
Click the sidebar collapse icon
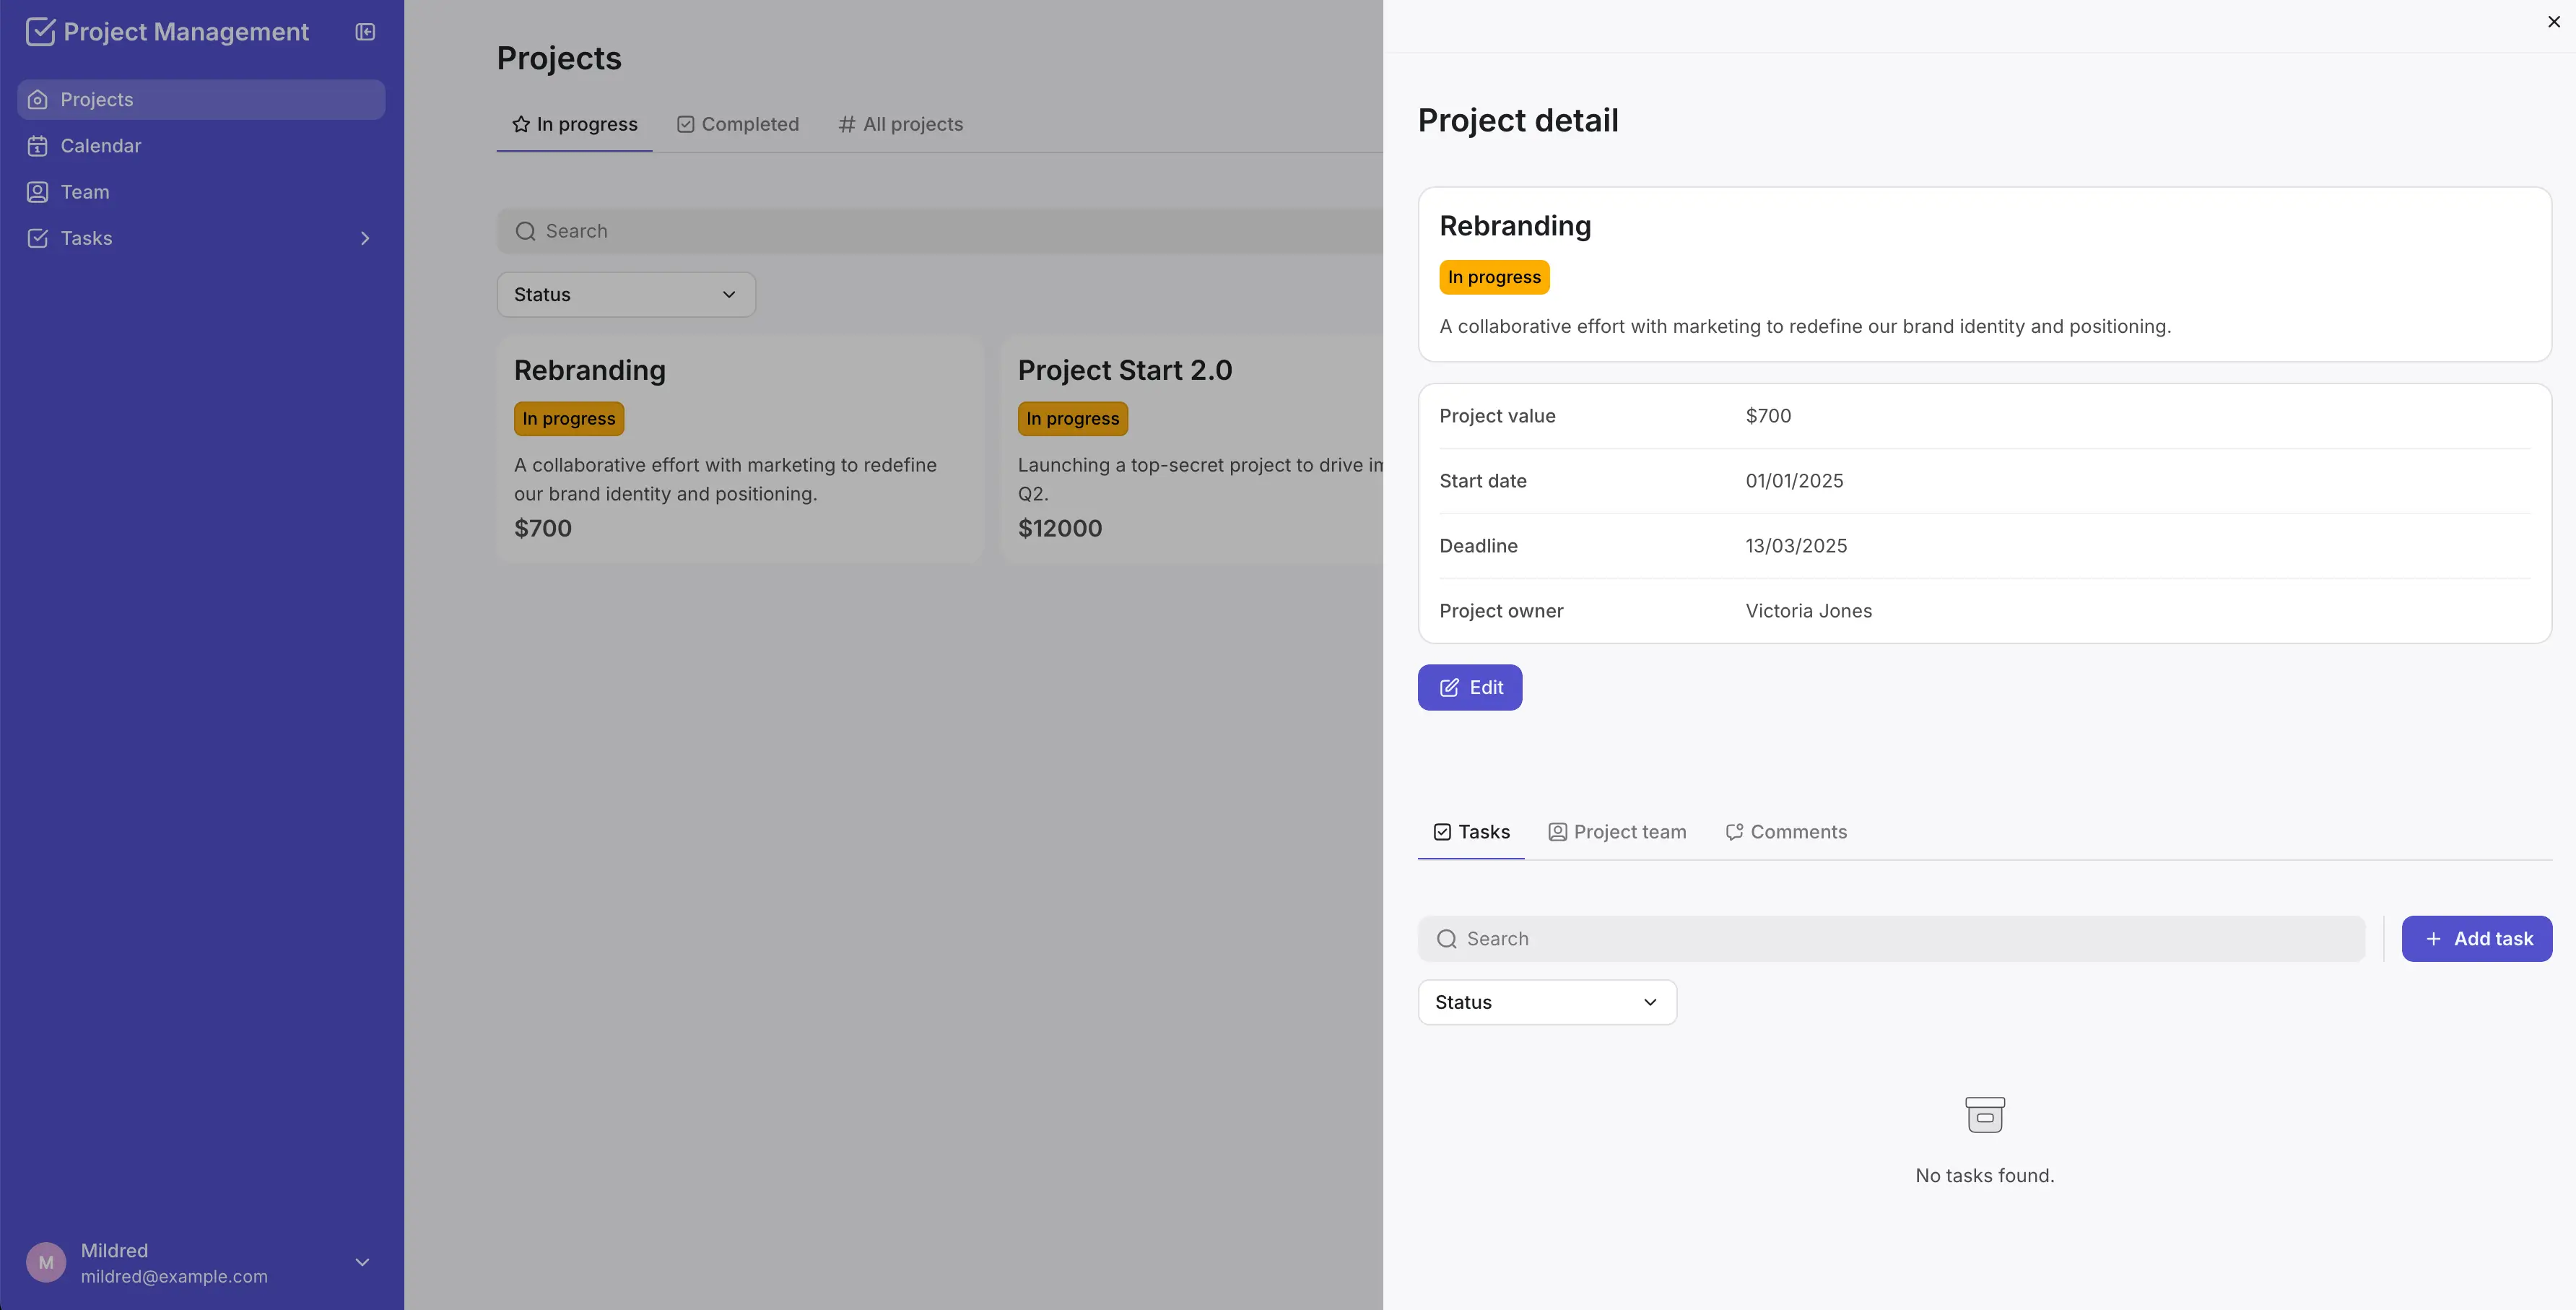pyautogui.click(x=365, y=32)
